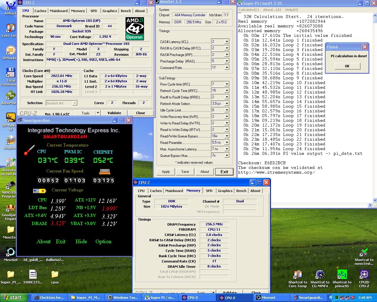Click the clock showing 2:48 AM

tap(365, 298)
